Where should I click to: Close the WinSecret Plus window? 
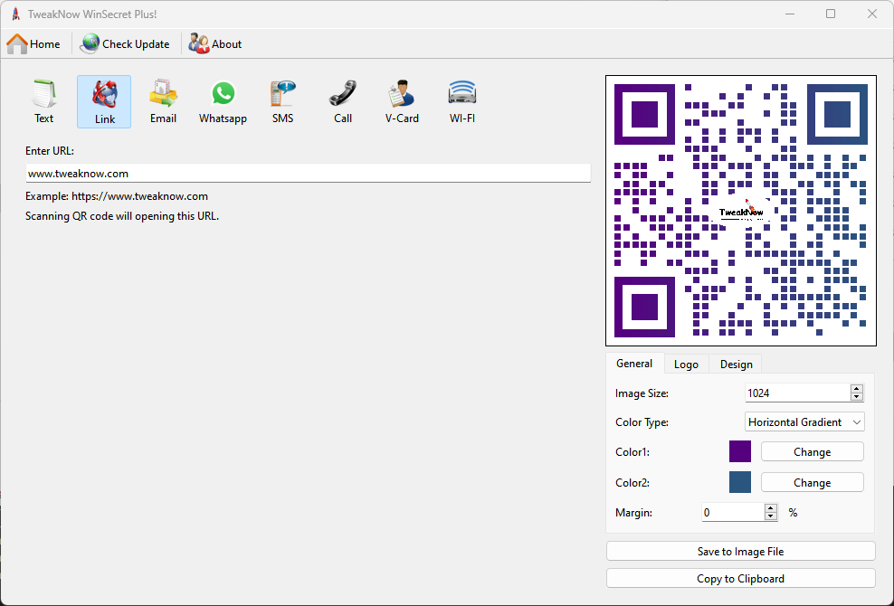[871, 14]
